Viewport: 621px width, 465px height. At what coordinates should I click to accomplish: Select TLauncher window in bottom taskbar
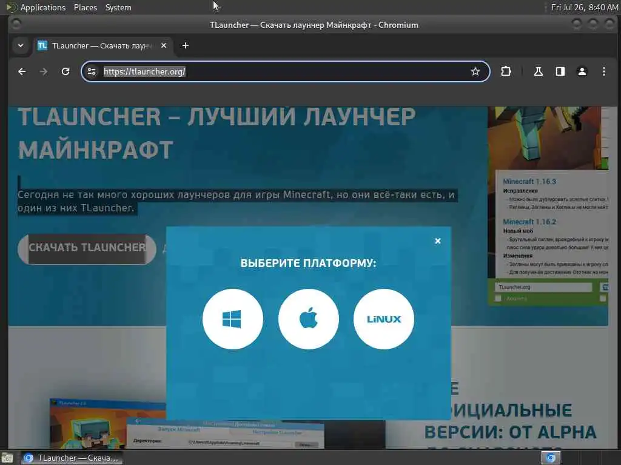tap(72, 458)
